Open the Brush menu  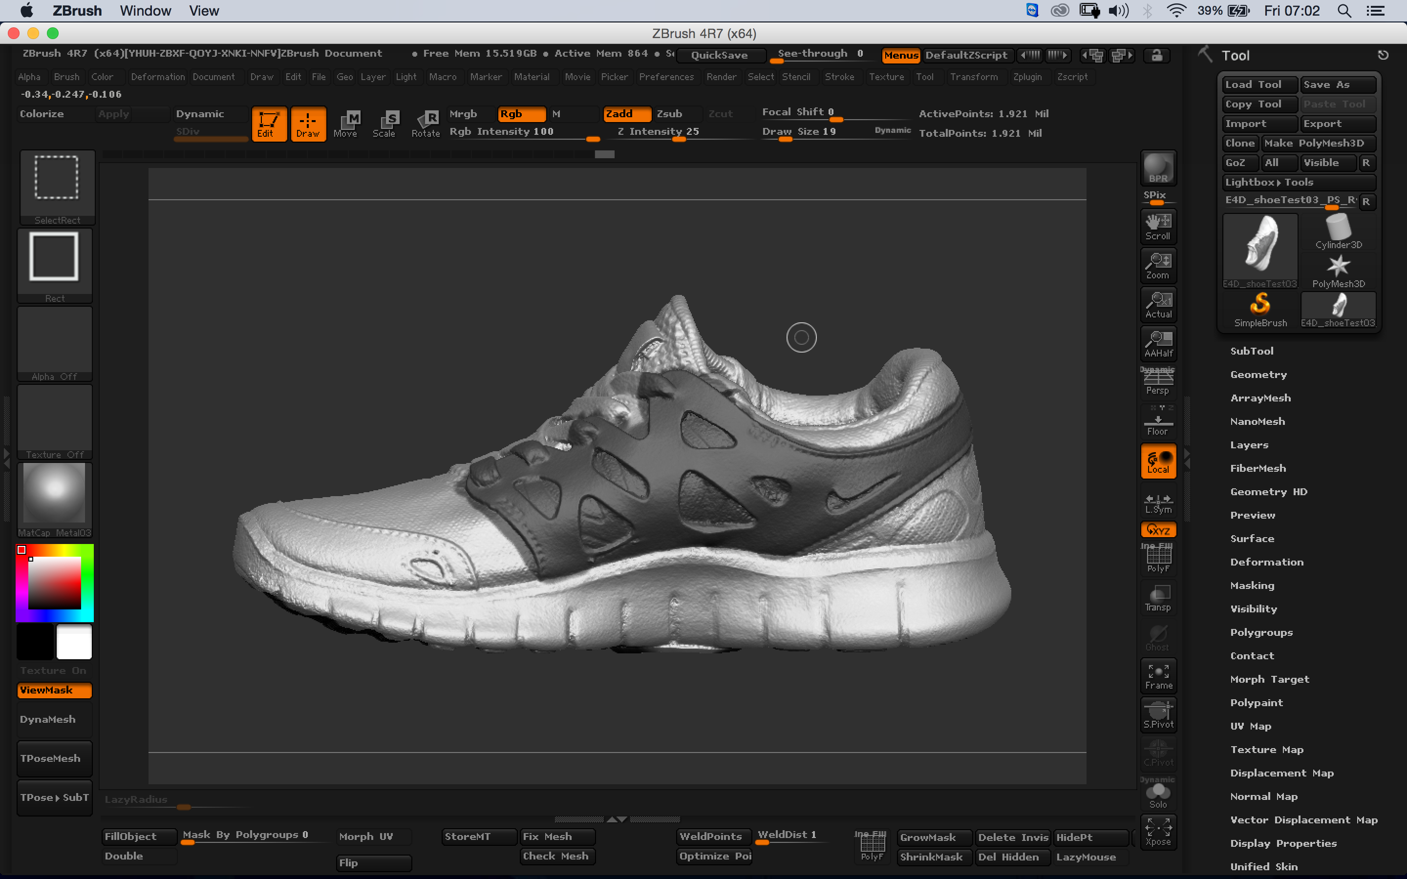66,77
